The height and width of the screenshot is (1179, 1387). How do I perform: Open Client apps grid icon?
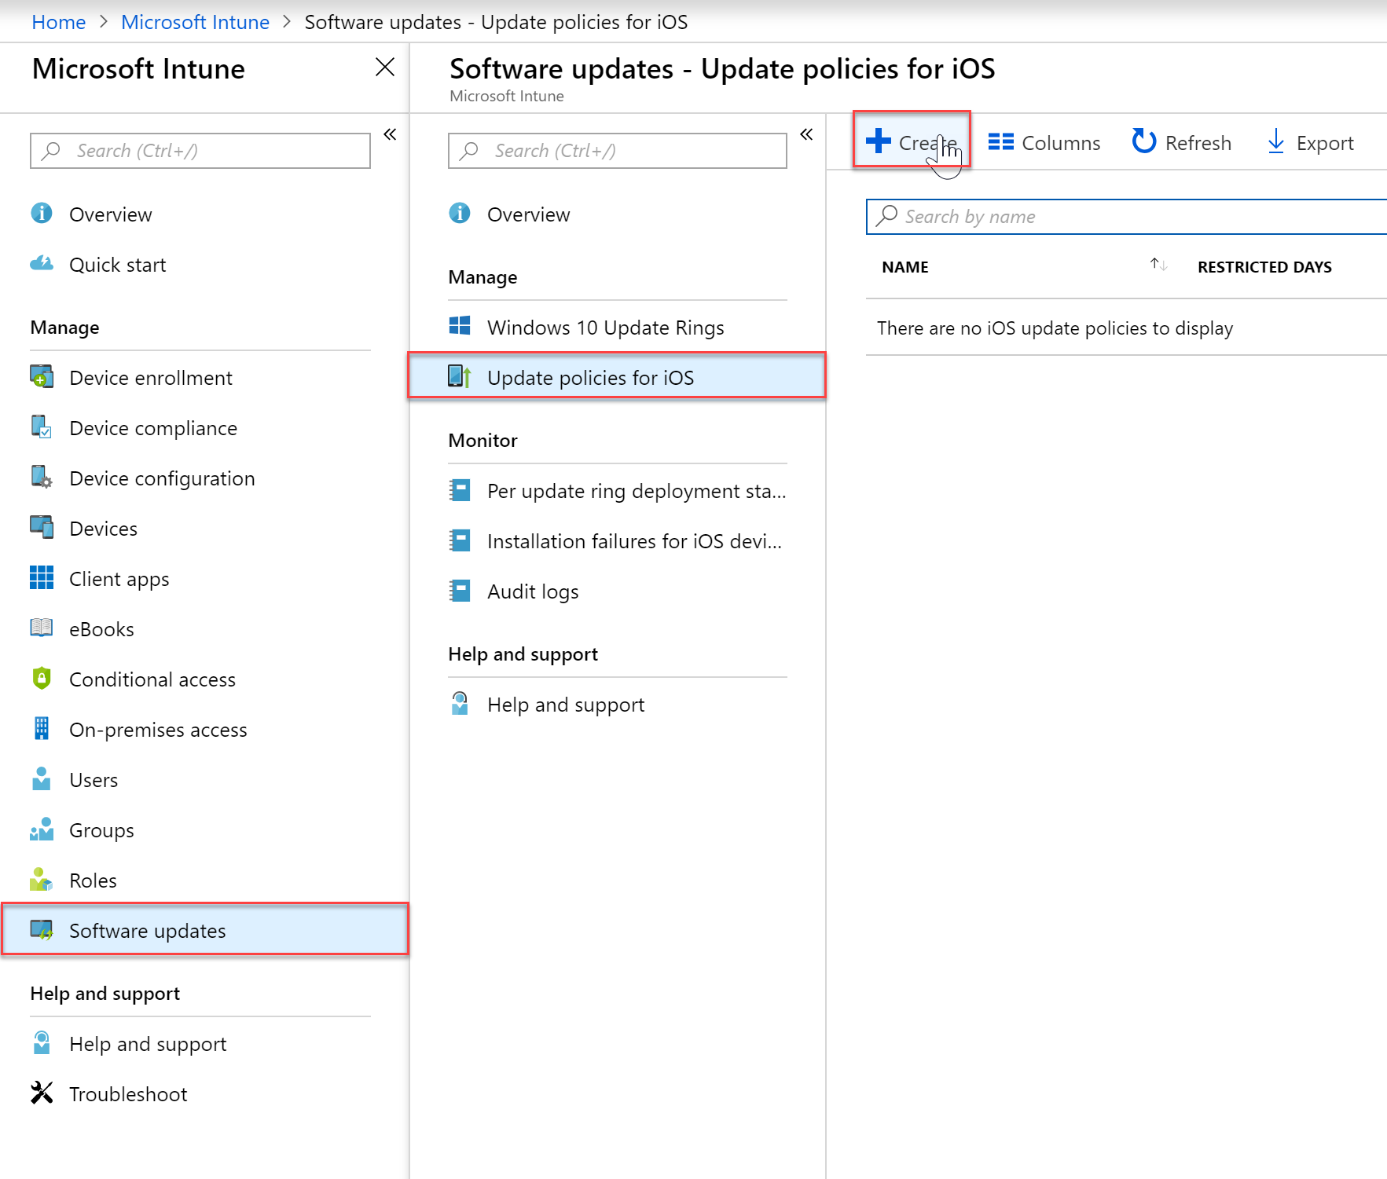[x=42, y=578]
